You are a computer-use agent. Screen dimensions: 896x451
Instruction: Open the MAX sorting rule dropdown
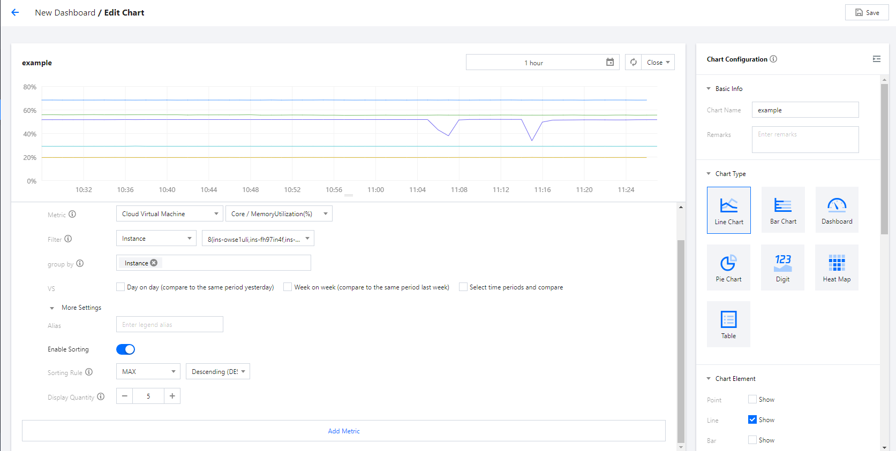point(148,371)
